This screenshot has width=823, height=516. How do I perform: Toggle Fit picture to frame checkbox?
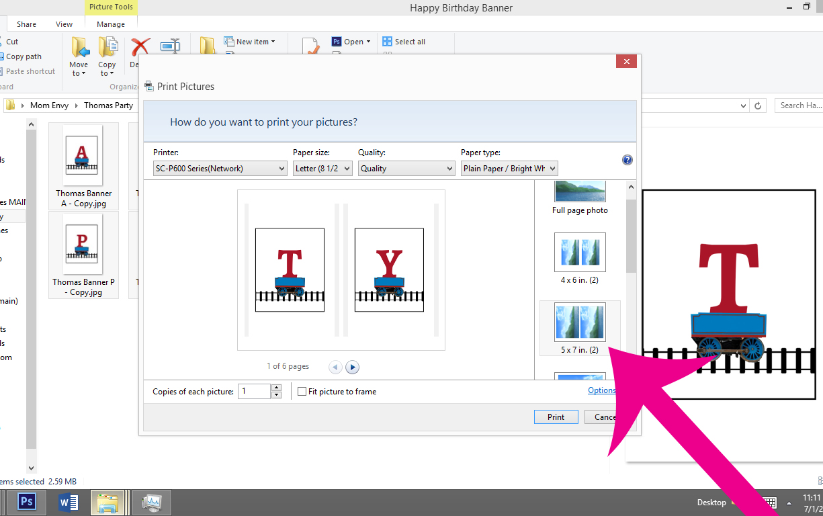click(x=302, y=392)
